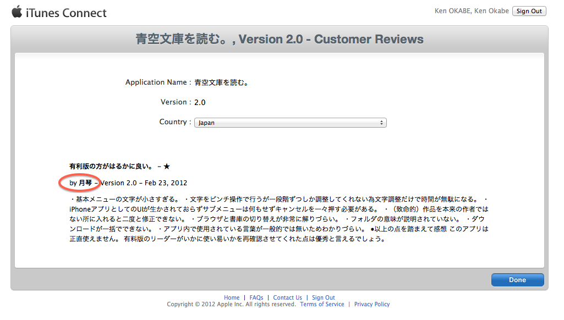Click the blue Done button
The height and width of the screenshot is (320, 564).
coord(517,280)
